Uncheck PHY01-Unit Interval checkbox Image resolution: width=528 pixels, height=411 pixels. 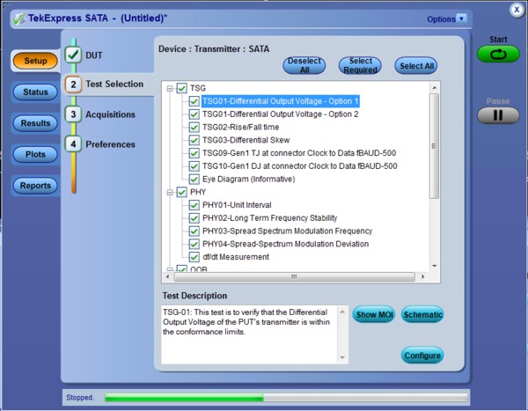pyautogui.click(x=194, y=205)
